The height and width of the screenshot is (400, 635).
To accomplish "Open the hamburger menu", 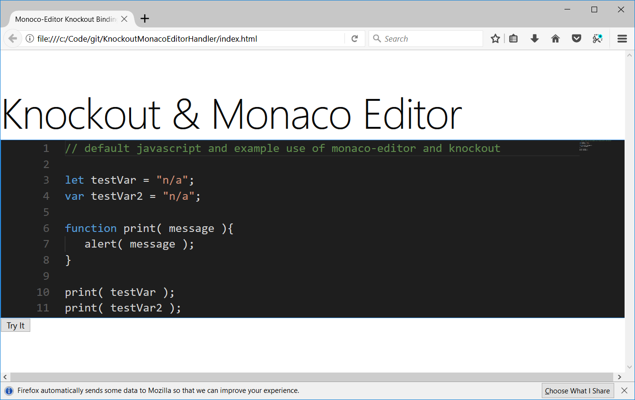I will [x=622, y=39].
